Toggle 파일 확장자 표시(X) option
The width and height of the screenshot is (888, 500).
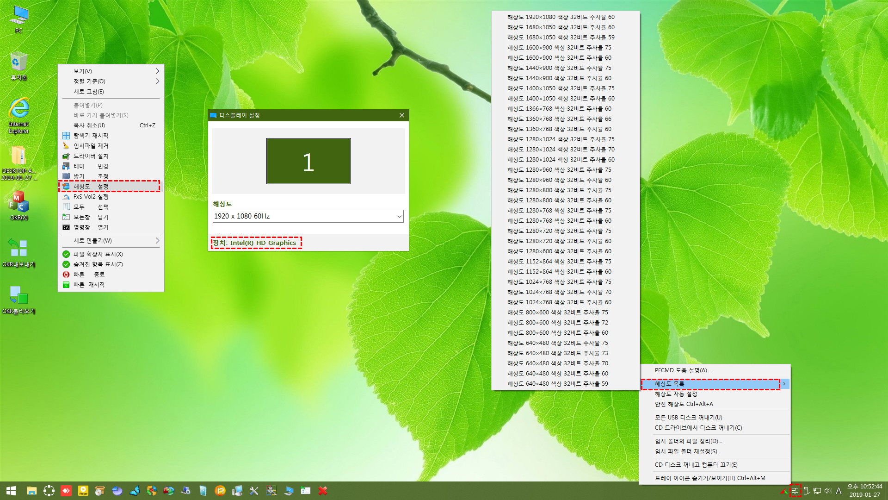pyautogui.click(x=111, y=254)
